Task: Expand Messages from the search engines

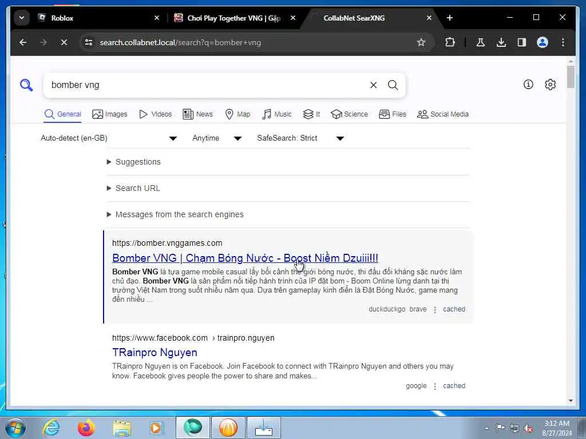Action: click(175, 215)
